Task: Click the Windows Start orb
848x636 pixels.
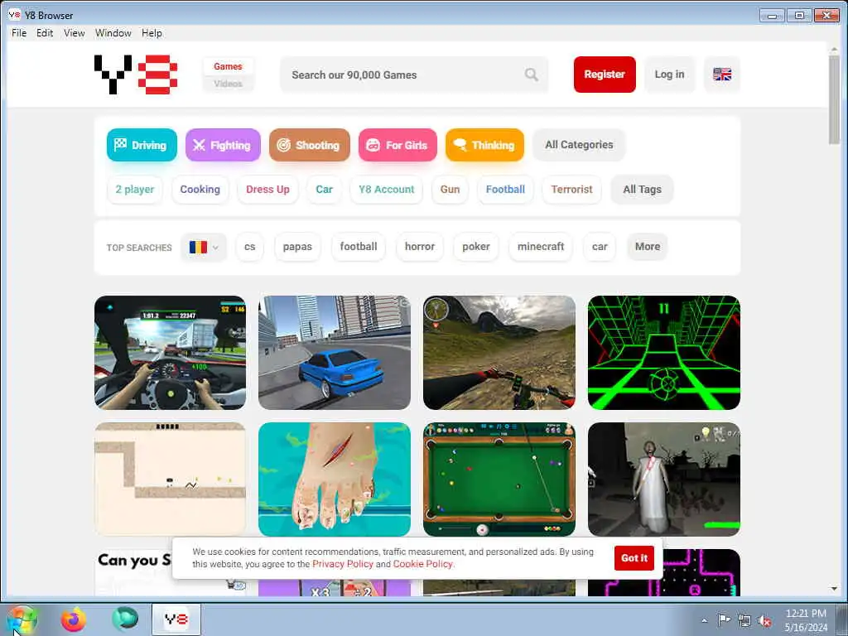Action: 22,619
